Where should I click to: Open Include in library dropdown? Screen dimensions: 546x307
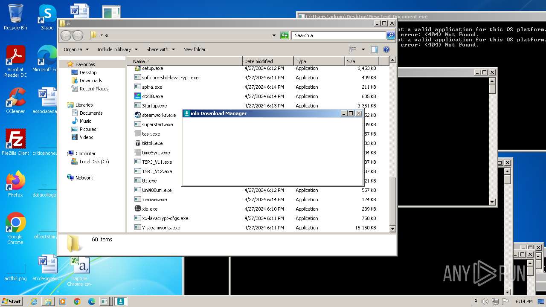tap(117, 49)
